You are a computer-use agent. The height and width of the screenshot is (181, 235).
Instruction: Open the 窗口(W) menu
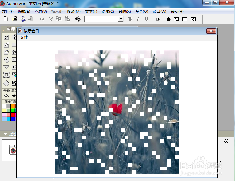[160, 12]
